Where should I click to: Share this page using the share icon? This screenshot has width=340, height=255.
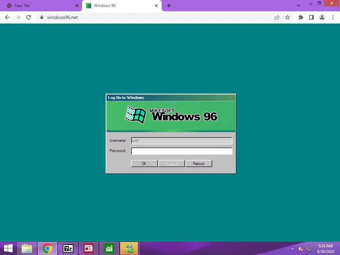(x=277, y=17)
